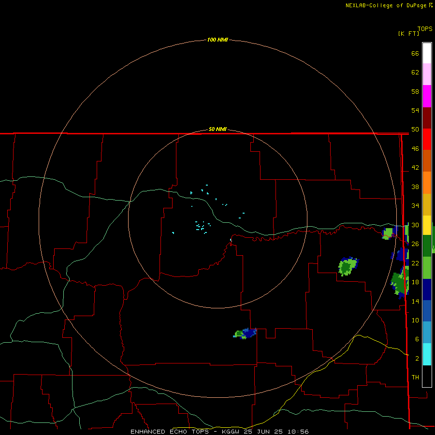Click the white swatch in the tops legend
The image size is (435, 435).
click(x=427, y=53)
